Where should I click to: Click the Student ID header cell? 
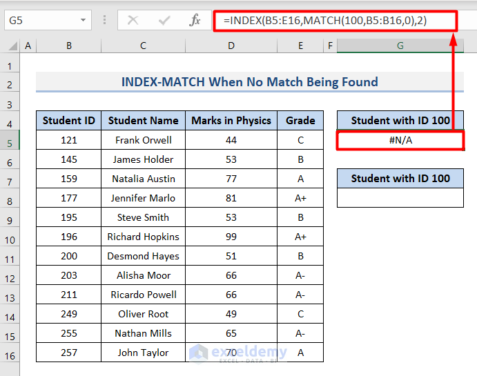(x=68, y=121)
